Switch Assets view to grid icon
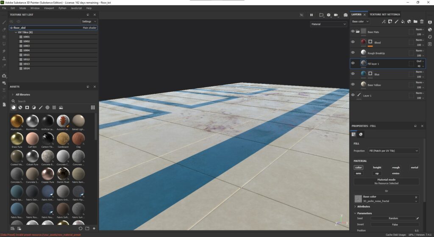The height and width of the screenshot is (237, 434). pyautogui.click(x=93, y=107)
